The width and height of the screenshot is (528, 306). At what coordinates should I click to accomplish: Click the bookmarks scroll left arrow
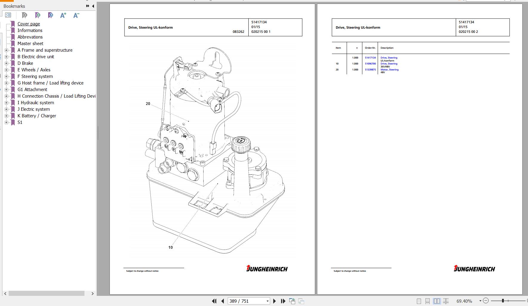pyautogui.click(x=5, y=293)
